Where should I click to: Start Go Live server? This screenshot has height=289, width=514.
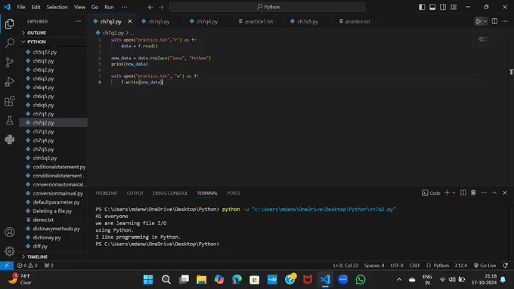(485, 266)
